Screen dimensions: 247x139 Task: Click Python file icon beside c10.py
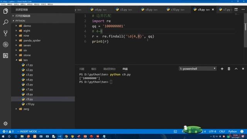23,104
